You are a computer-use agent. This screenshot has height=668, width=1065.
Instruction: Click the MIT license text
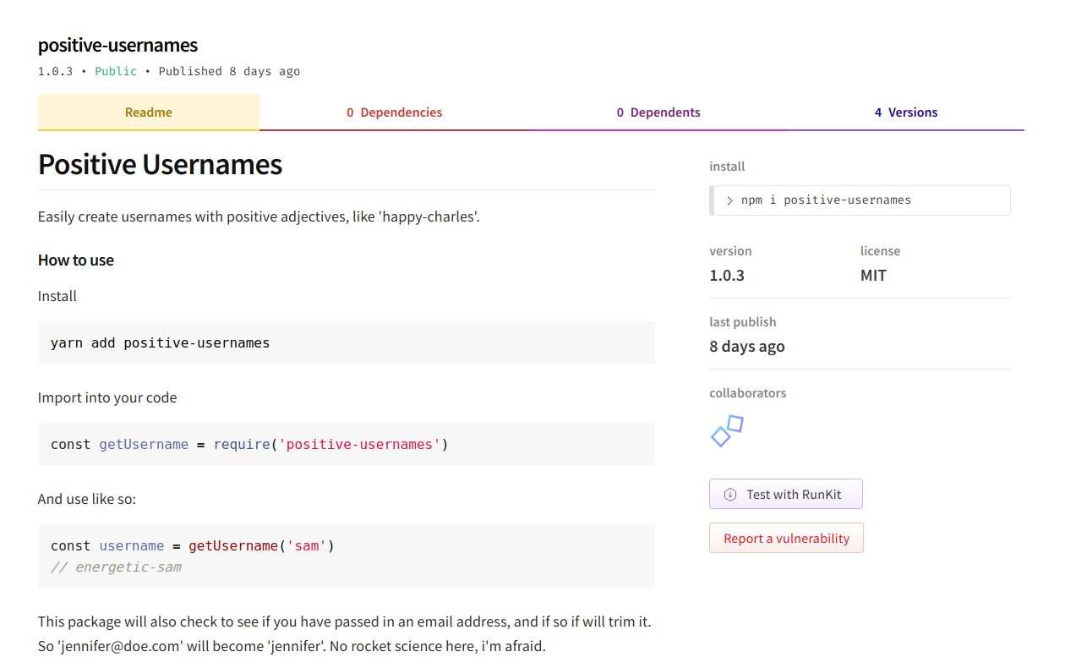pos(873,275)
